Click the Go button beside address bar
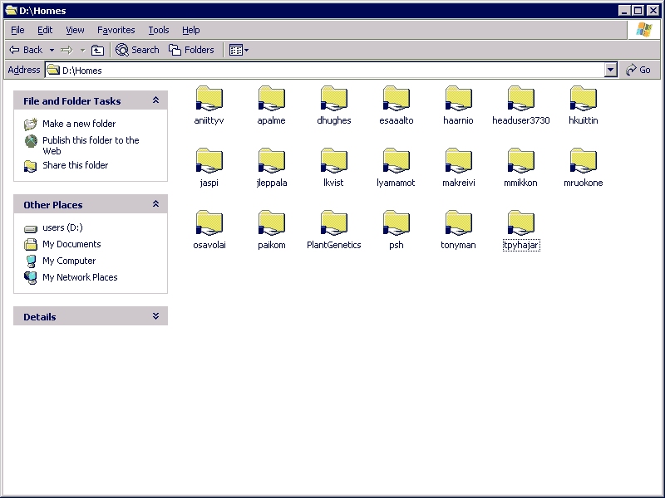Screen dimensions: 665x498 coord(638,71)
